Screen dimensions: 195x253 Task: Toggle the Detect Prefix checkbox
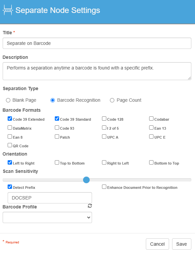click(x=10, y=187)
